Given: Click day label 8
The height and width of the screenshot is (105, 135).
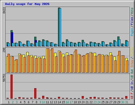Looking at the screenshot, I should [36, 102].
